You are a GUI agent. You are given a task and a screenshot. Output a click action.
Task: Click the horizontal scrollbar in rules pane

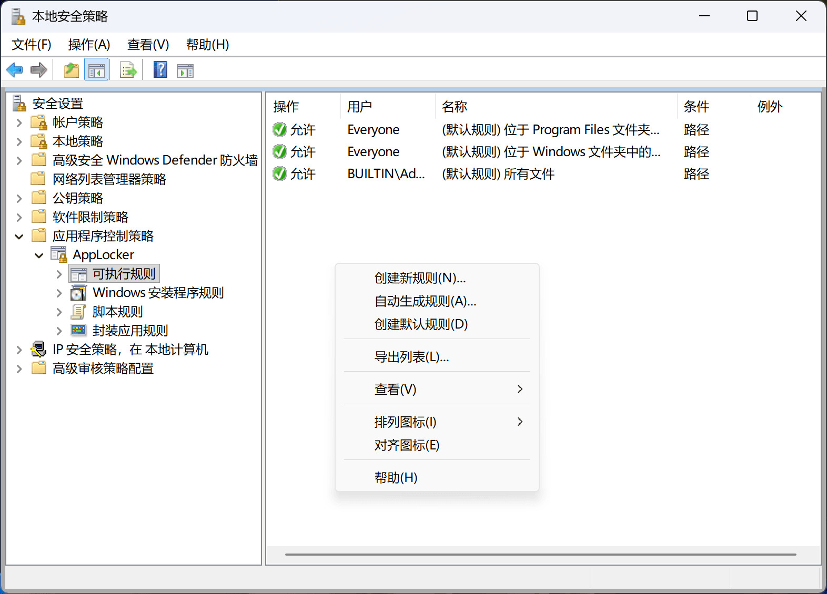(x=540, y=554)
